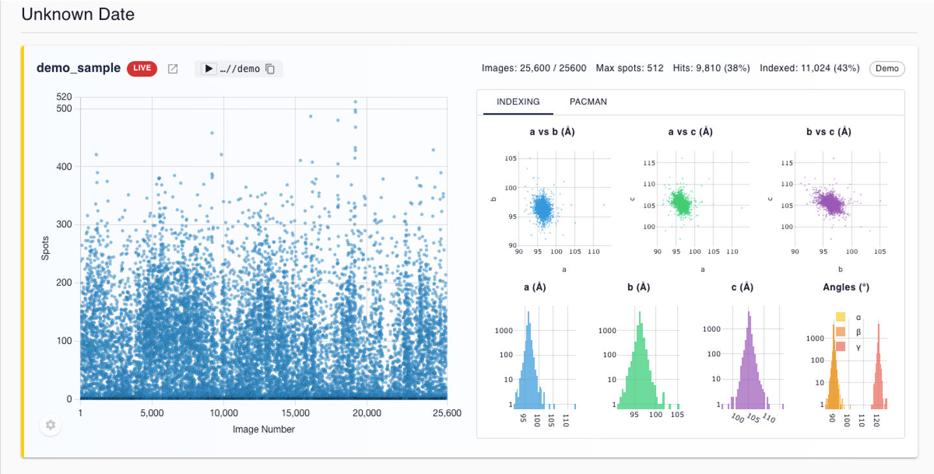The height and width of the screenshot is (474, 934).
Task: Open the chart settings gear icon
Action: [51, 425]
